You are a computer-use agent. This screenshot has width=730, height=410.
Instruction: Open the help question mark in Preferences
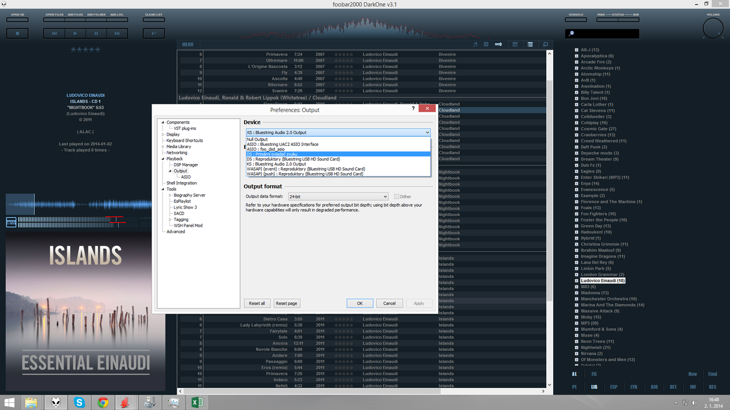tap(413, 108)
